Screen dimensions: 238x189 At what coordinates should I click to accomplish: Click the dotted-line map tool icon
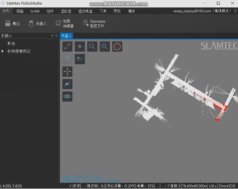coord(80,59)
